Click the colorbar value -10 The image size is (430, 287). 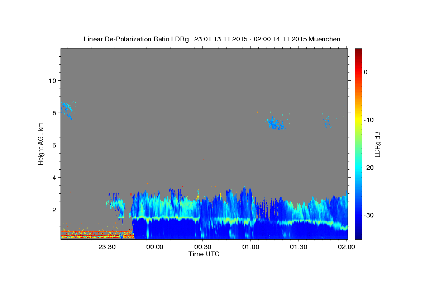[369, 120]
